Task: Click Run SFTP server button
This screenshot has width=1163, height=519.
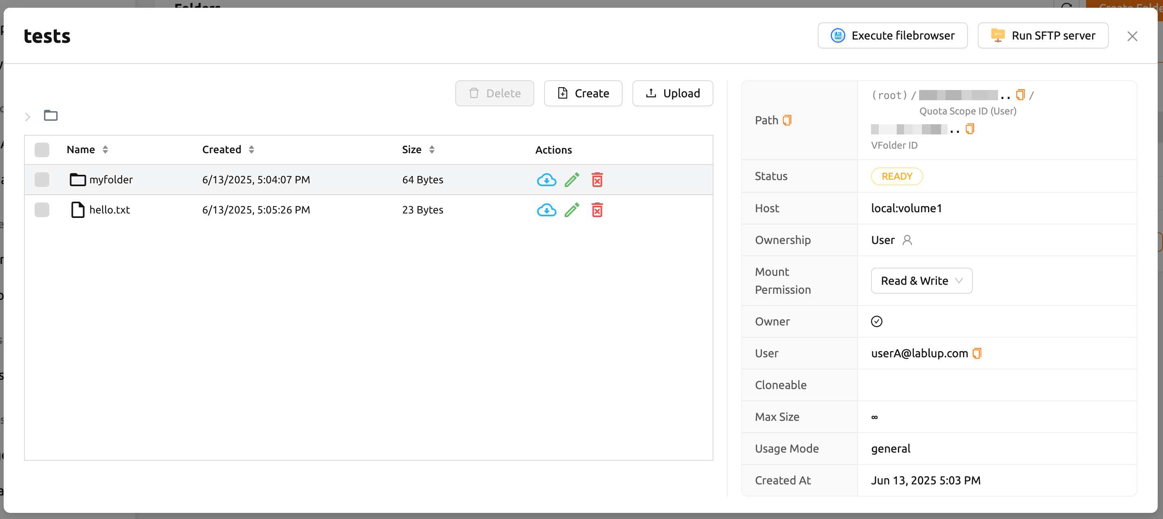Action: (x=1042, y=36)
